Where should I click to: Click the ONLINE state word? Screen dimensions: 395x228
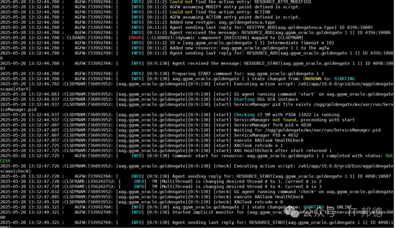pyautogui.click(x=345, y=208)
